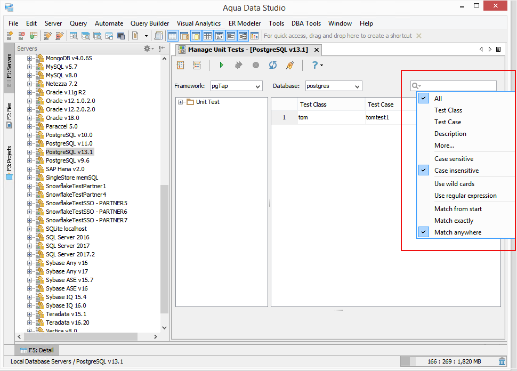This screenshot has height=371, width=517.
Task: Click the Servers tree vertical scrollbar
Action: (x=164, y=193)
